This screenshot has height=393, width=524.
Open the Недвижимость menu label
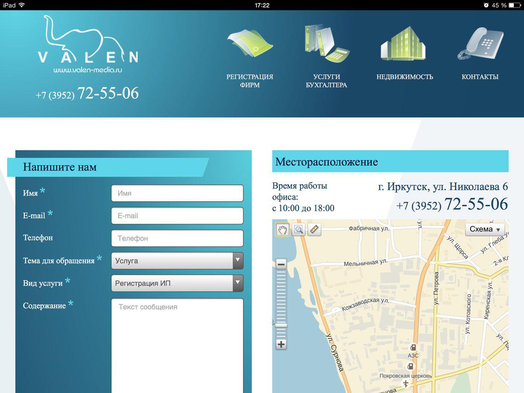coord(404,77)
